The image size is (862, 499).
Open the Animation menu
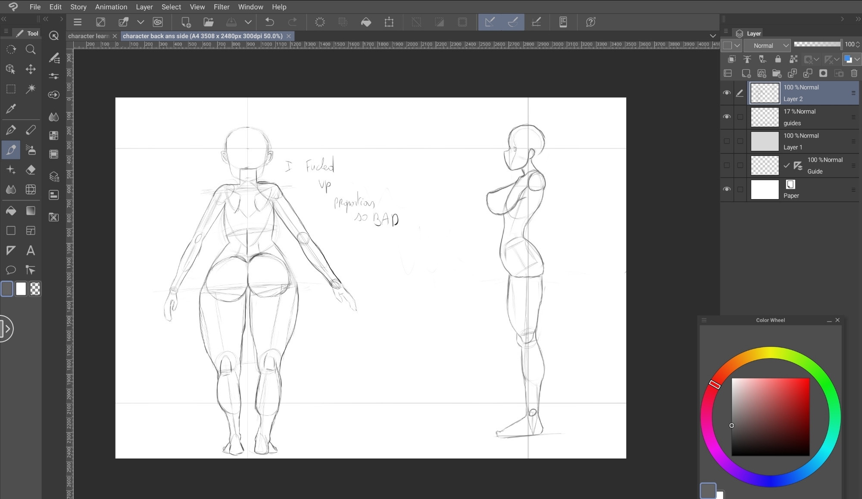[111, 7]
